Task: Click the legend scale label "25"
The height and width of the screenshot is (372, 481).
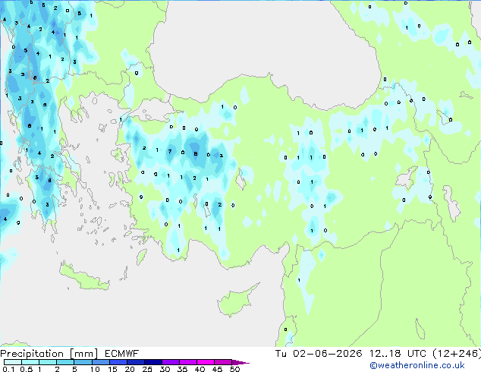Action: pos(147,369)
